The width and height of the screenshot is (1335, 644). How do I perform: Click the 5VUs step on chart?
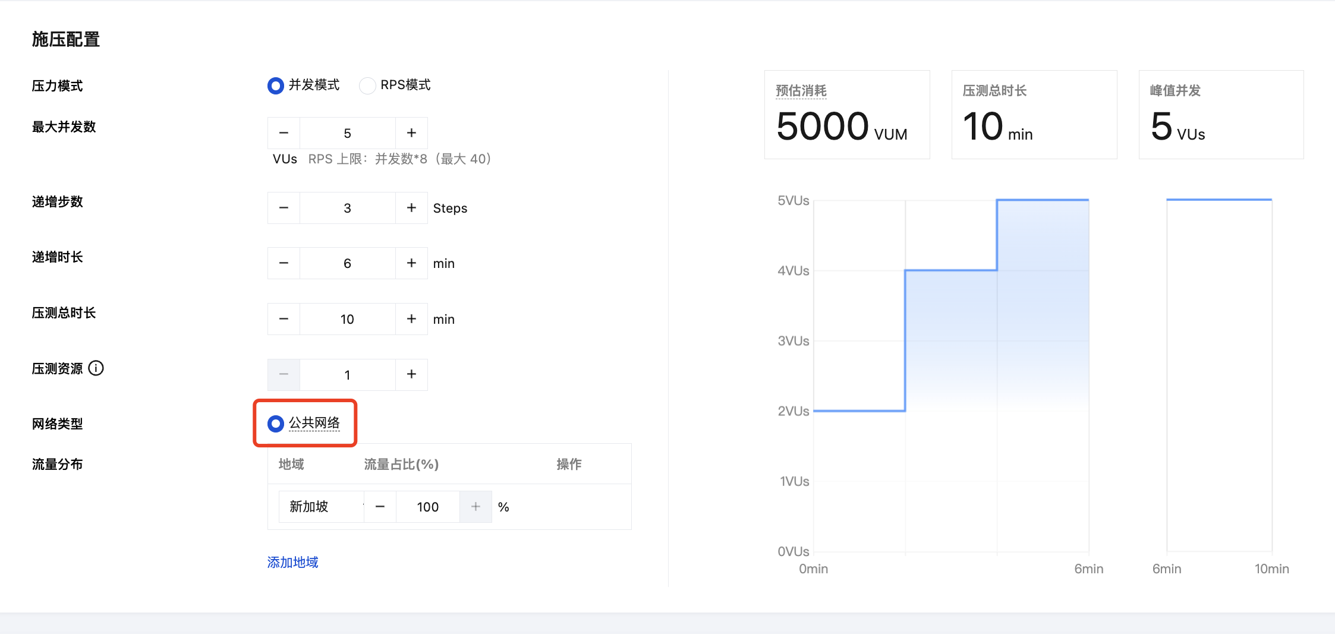[1043, 200]
